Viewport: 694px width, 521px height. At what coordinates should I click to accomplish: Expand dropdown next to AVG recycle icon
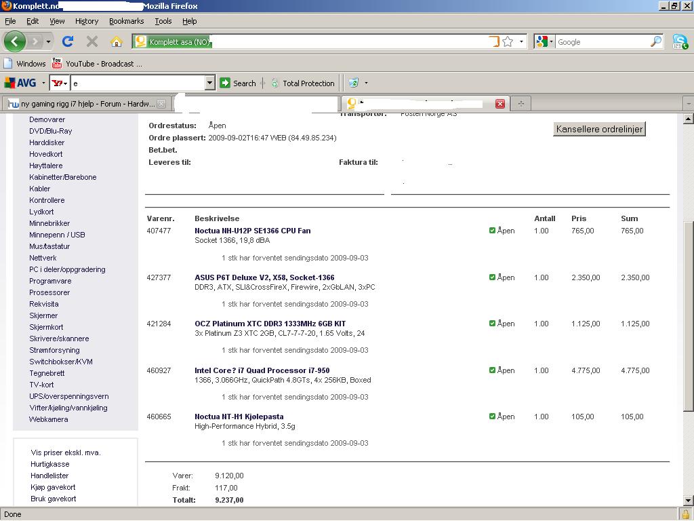pos(366,83)
